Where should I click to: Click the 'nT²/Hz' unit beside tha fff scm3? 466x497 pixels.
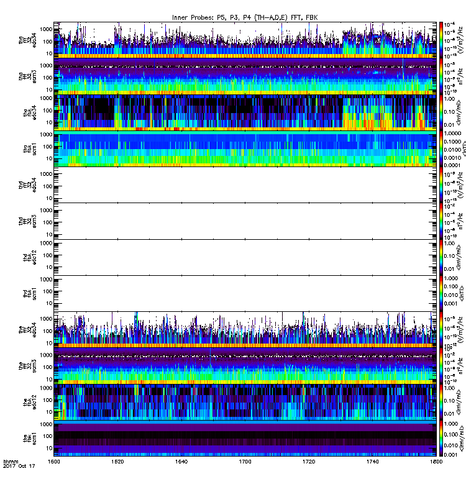coord(459,76)
